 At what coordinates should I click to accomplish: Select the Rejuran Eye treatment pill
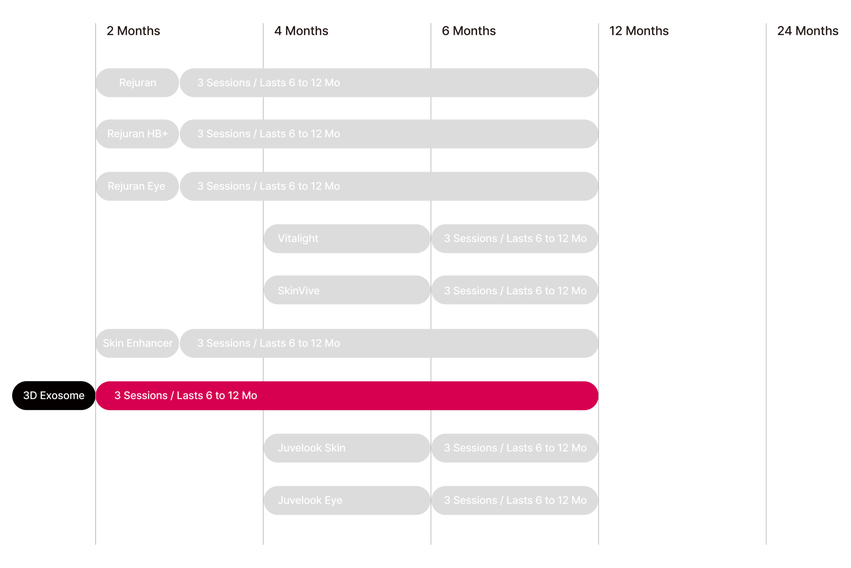(137, 186)
